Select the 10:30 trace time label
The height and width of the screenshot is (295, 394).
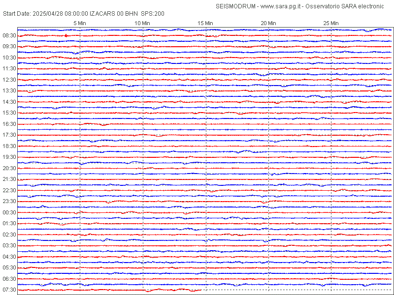coord(9,58)
